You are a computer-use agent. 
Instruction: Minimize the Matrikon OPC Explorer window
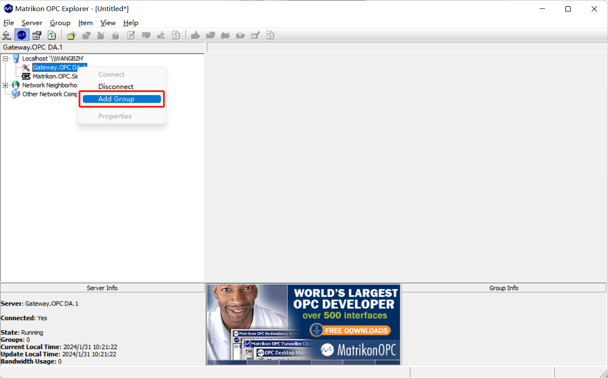tap(541, 9)
